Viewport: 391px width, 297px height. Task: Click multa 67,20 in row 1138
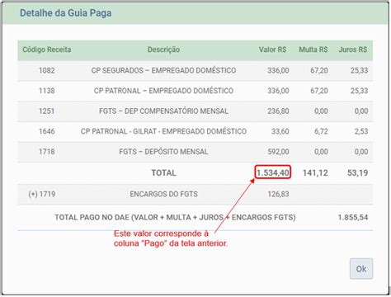tap(319, 91)
